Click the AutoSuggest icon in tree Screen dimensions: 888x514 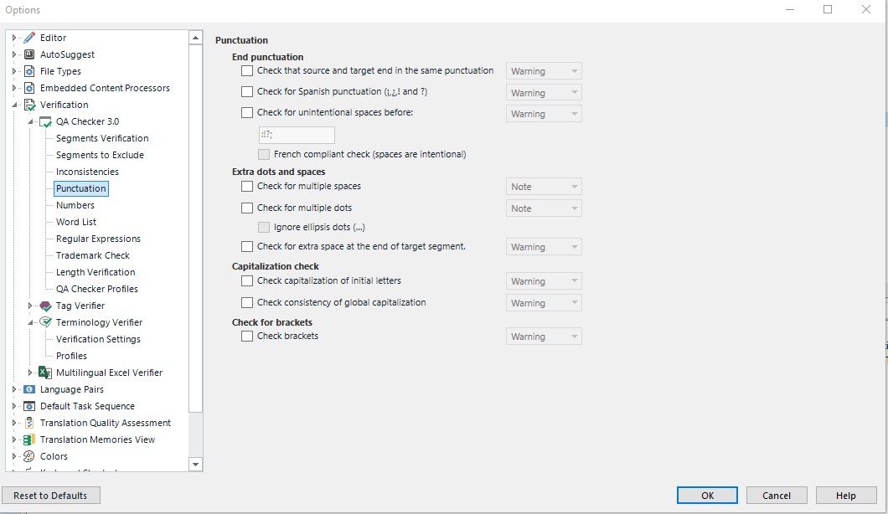pyautogui.click(x=30, y=54)
